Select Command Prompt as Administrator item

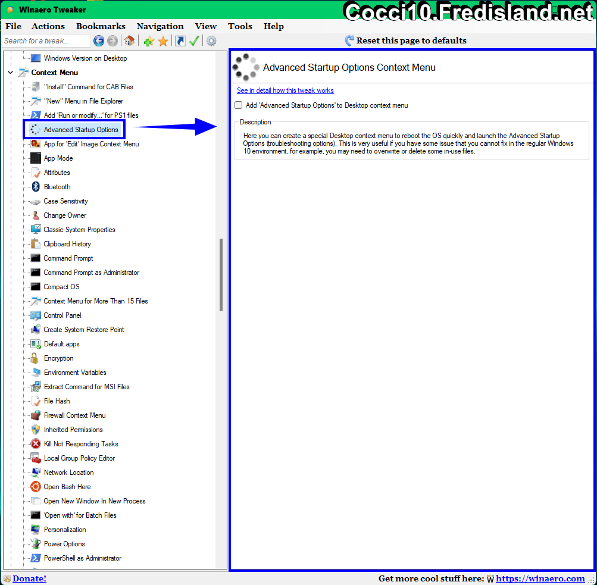[x=92, y=273]
